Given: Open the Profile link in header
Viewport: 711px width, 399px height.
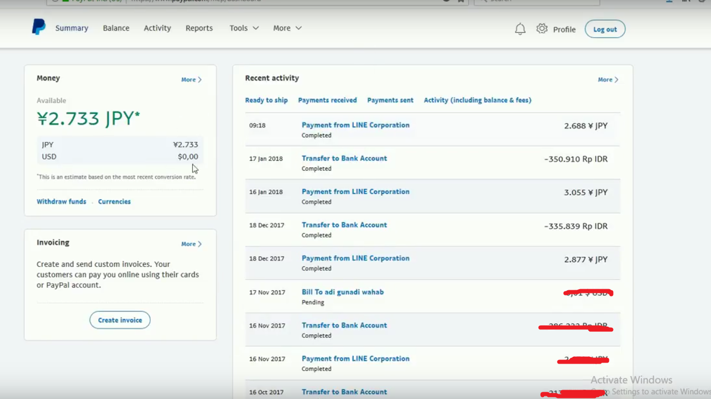Looking at the screenshot, I should pyautogui.click(x=564, y=29).
